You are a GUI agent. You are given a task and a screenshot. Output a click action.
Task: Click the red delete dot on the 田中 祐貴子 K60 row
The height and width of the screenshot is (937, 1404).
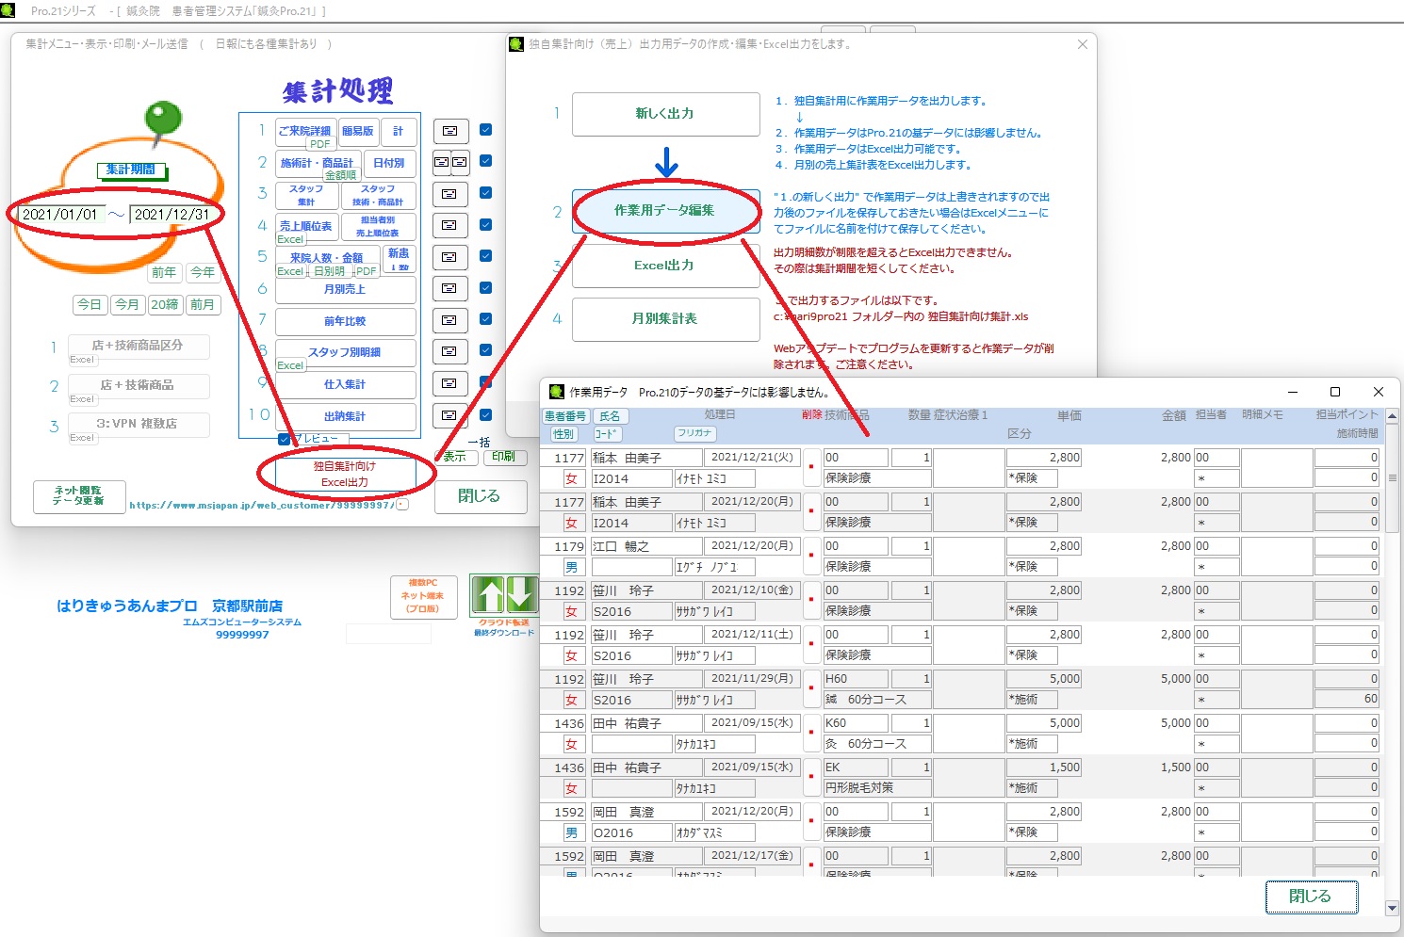click(811, 733)
